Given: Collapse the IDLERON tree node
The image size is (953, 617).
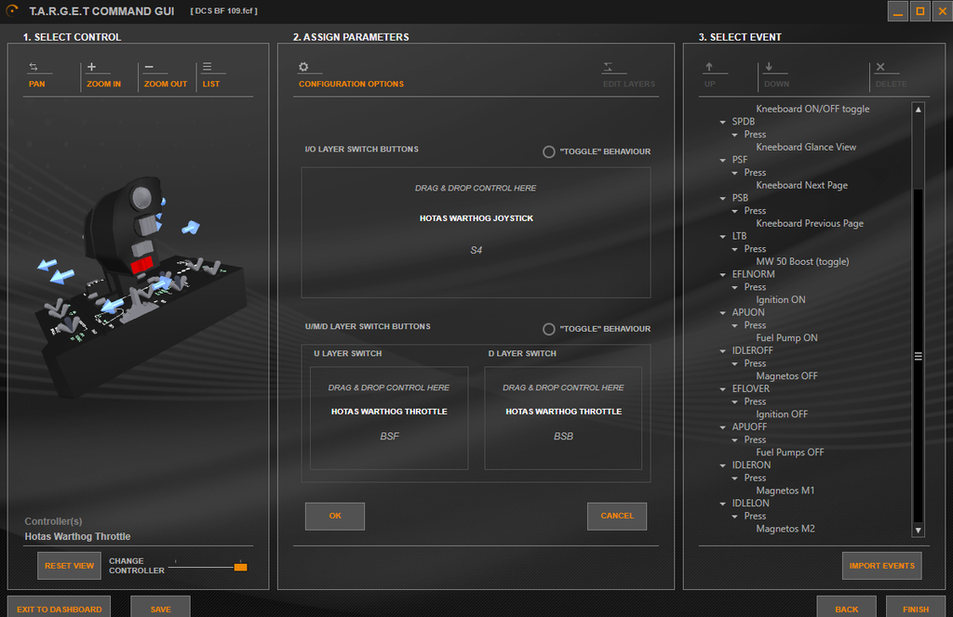Looking at the screenshot, I should coord(723,466).
